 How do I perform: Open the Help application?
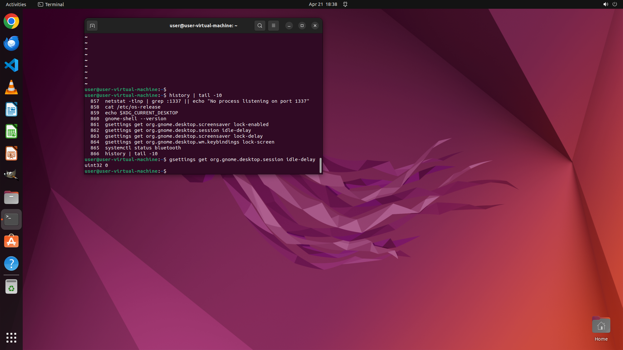11,263
